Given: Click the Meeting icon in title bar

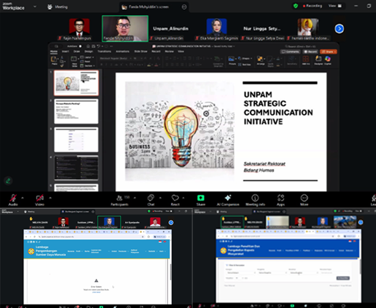Looking at the screenshot, I should tap(50, 7).
